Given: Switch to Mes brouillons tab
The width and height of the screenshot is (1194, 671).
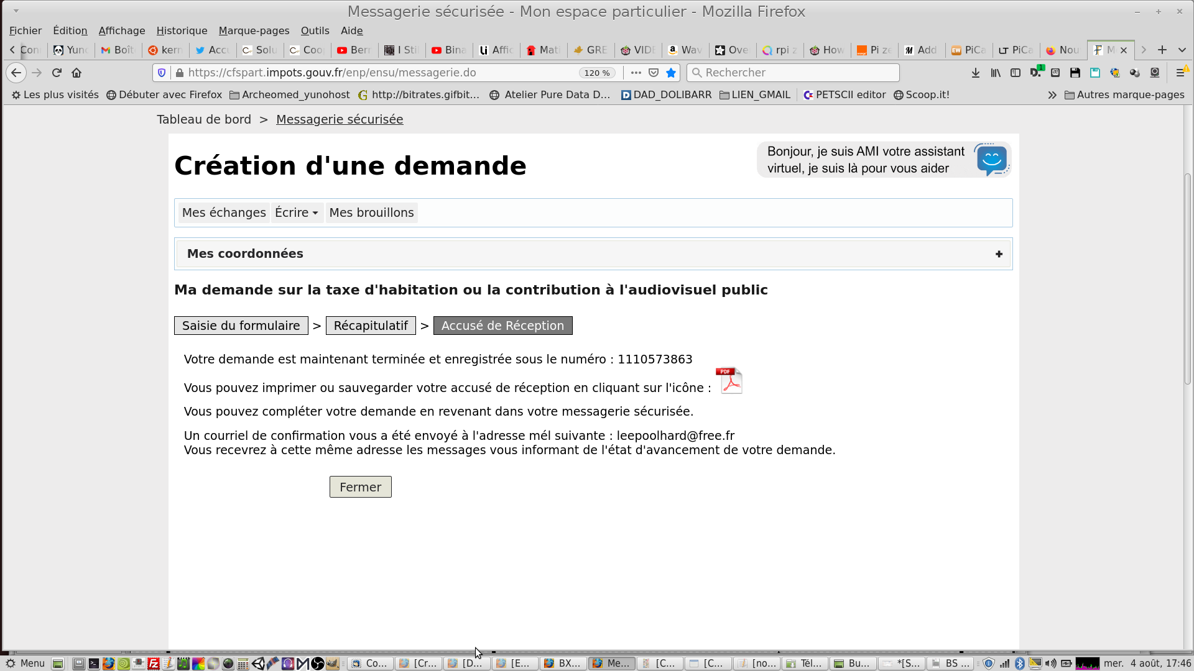Looking at the screenshot, I should 371,212.
